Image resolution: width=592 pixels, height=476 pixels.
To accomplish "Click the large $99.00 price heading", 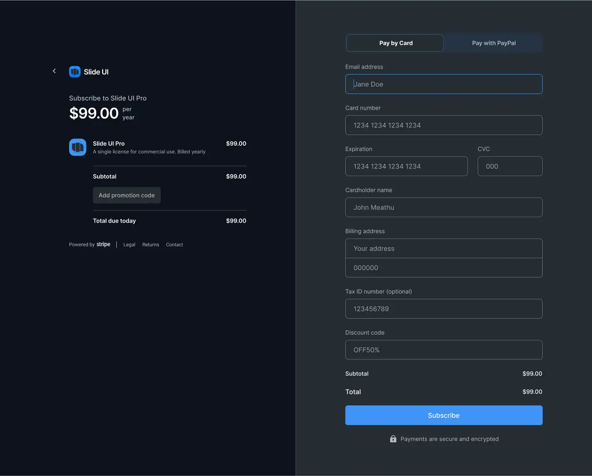I will pyautogui.click(x=94, y=113).
